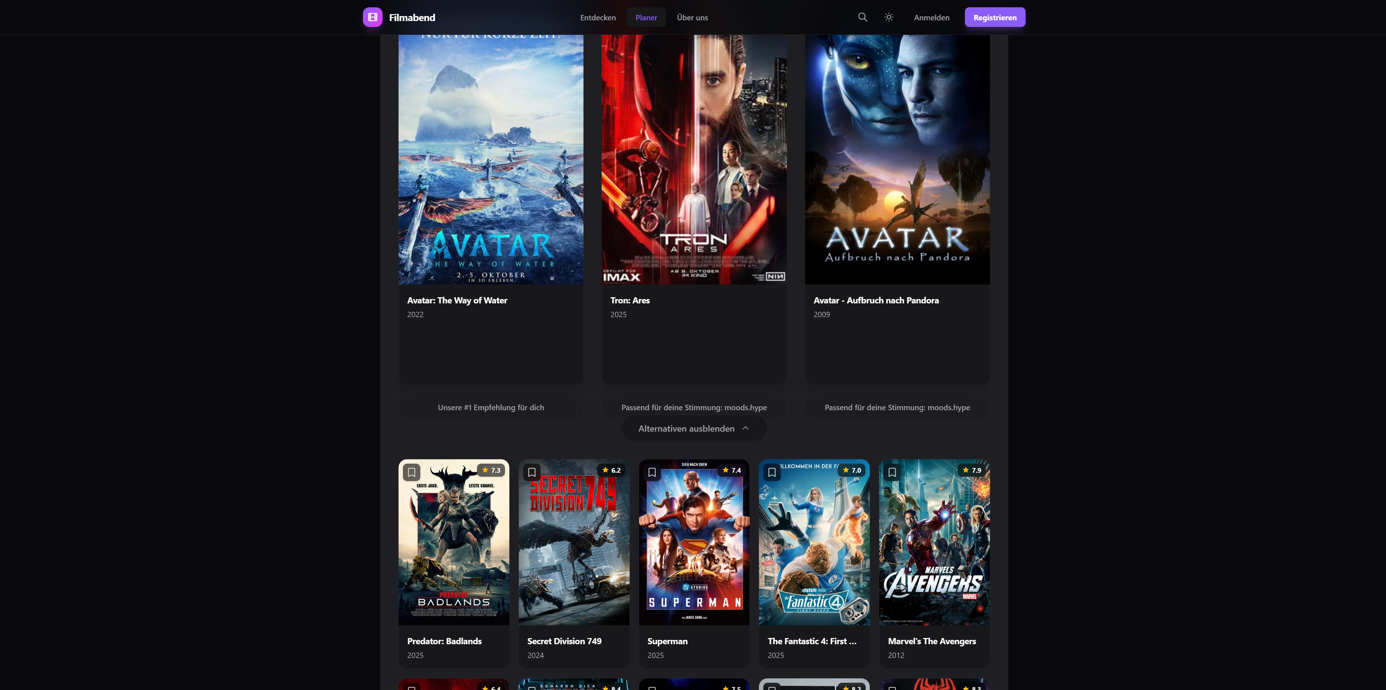Click 'Unsere #1 Empfehlung für dich' label
Screen dimensions: 1386x690
(x=491, y=407)
